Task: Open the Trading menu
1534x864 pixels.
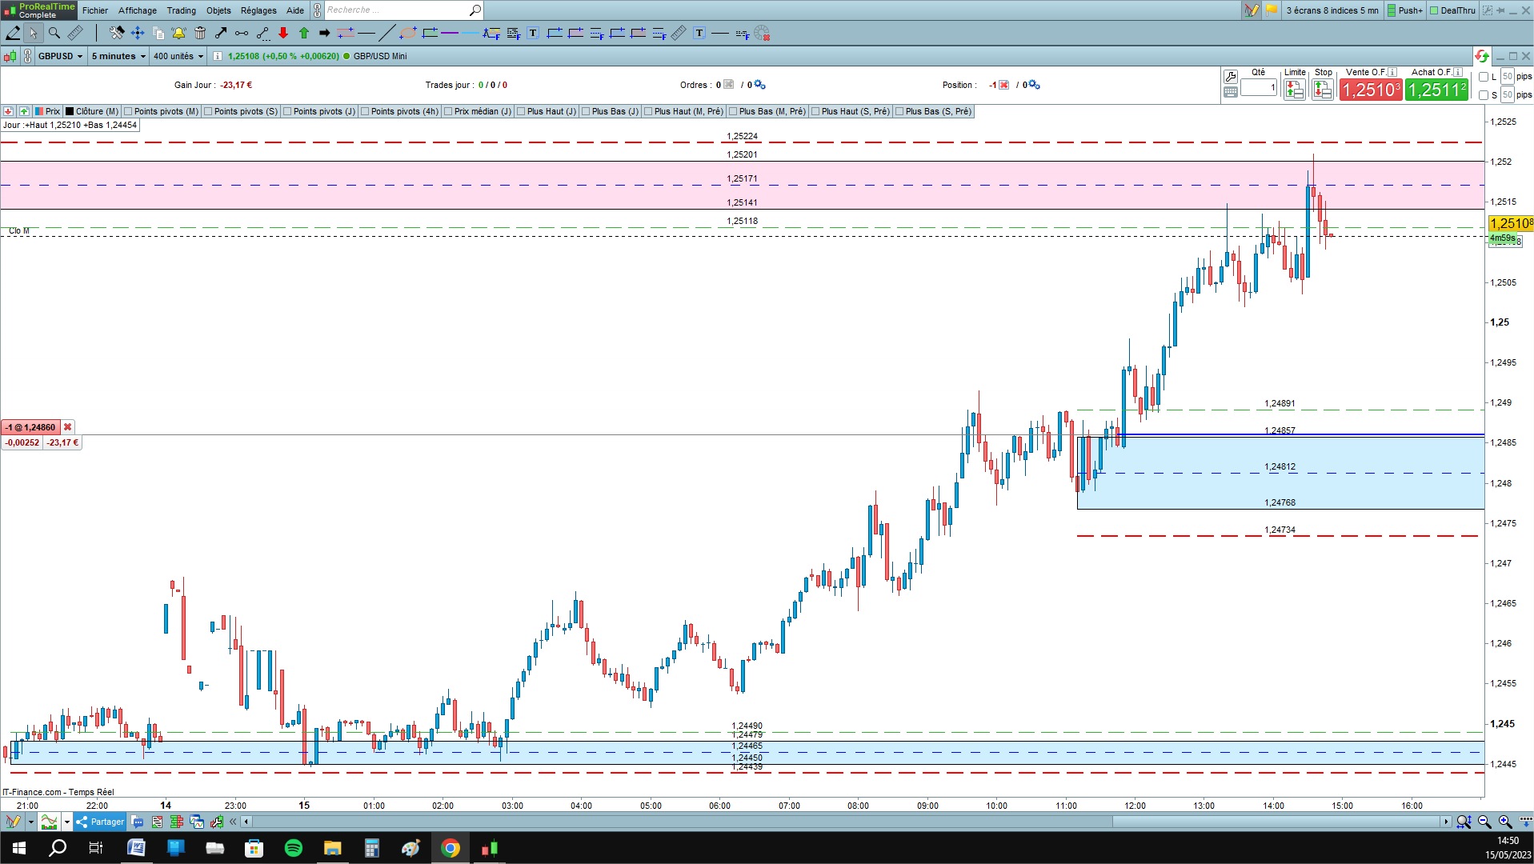Action: [x=182, y=10]
